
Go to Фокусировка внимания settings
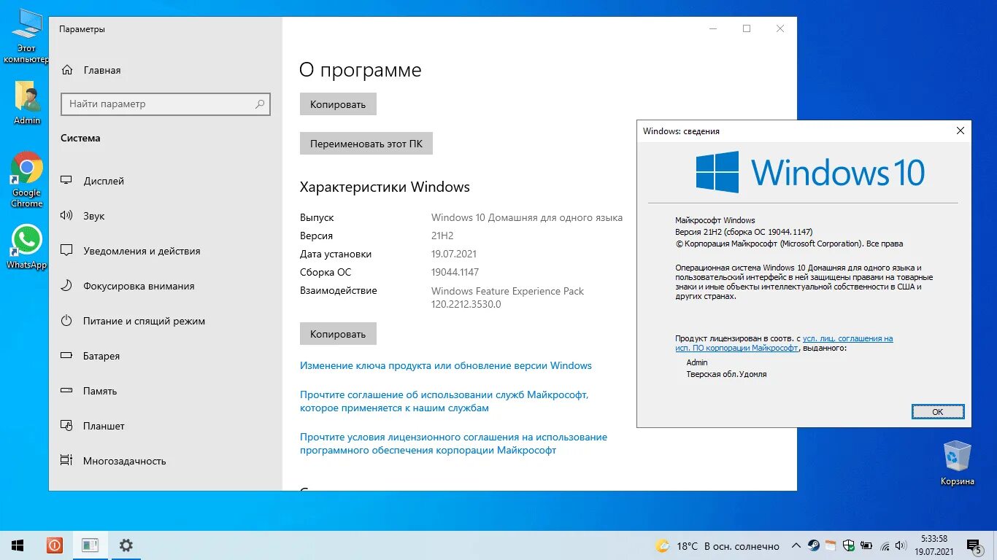pos(139,286)
